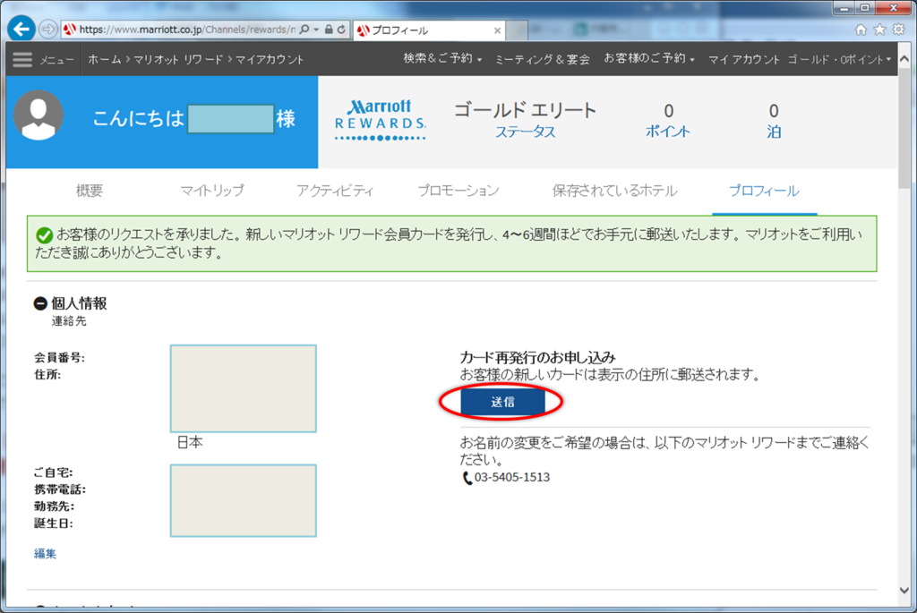
Task: Click the 会員番号: label
Action: pyautogui.click(x=59, y=358)
